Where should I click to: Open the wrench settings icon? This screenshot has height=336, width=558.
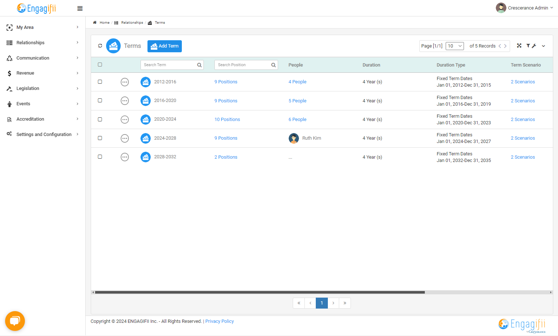pos(534,46)
